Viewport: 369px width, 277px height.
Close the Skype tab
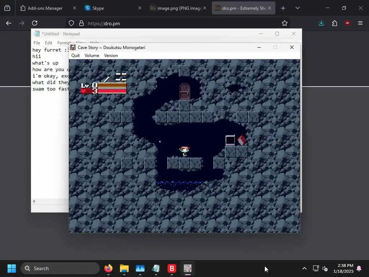pyautogui.click(x=139, y=8)
